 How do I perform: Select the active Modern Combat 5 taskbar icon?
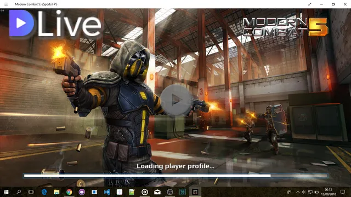pyautogui.click(x=195, y=192)
